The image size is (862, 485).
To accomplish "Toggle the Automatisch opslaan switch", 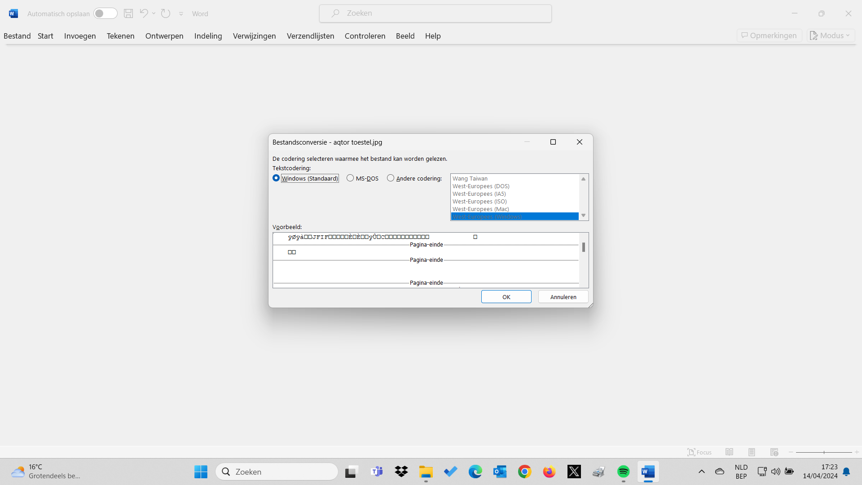I will (106, 13).
